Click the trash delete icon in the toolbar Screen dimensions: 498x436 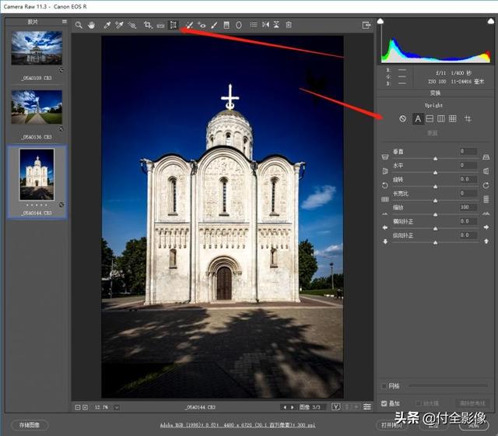click(x=289, y=25)
